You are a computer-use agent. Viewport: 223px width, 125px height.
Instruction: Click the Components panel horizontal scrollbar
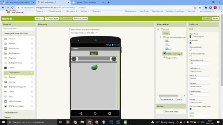coord(169,96)
